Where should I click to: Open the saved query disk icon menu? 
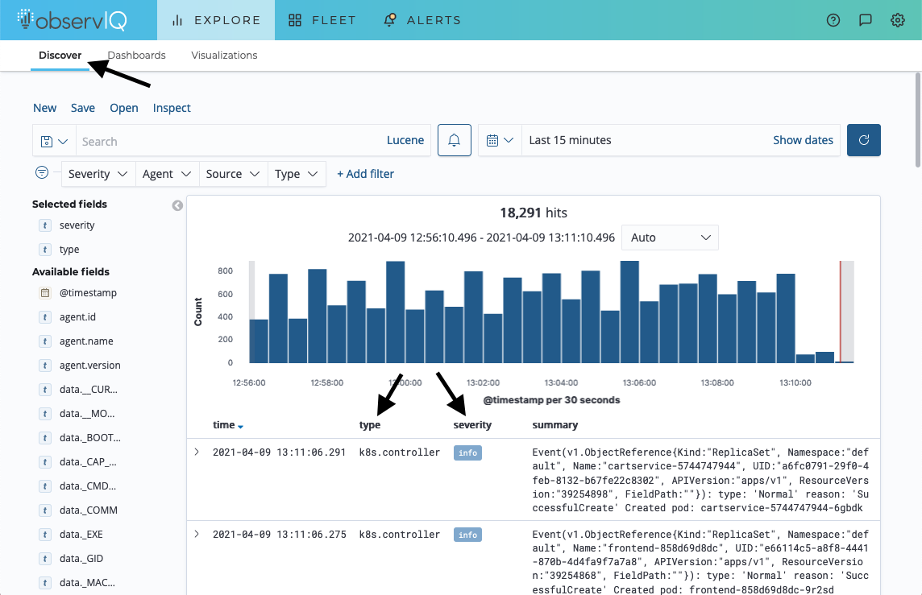[x=54, y=141]
